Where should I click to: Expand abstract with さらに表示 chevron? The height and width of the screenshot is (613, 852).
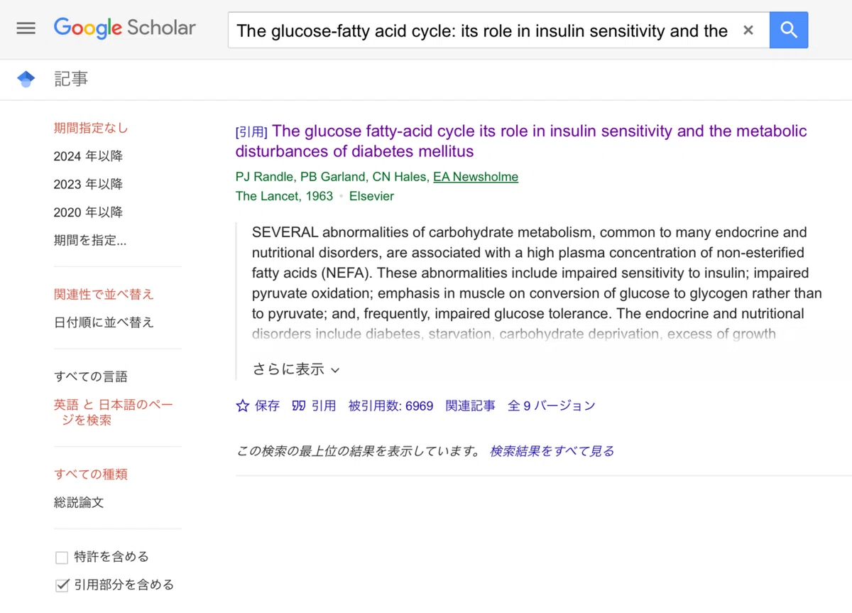(335, 370)
